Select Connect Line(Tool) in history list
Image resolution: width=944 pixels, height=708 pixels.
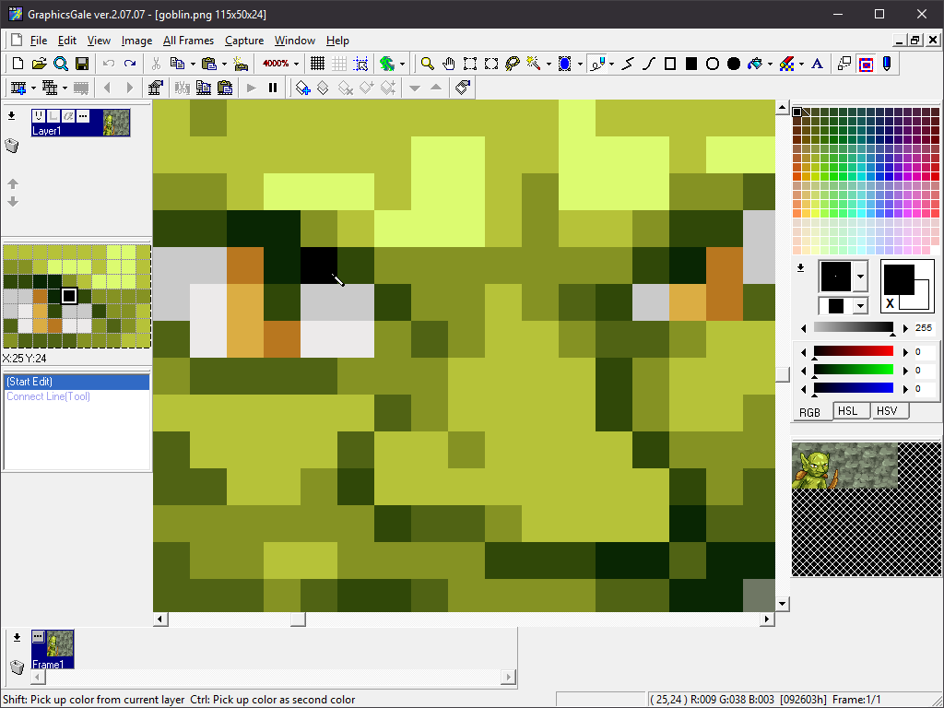48,396
